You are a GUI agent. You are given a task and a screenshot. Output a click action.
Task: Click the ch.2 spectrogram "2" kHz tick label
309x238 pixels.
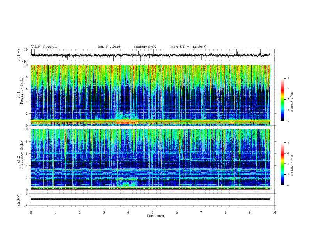(x=27, y=178)
